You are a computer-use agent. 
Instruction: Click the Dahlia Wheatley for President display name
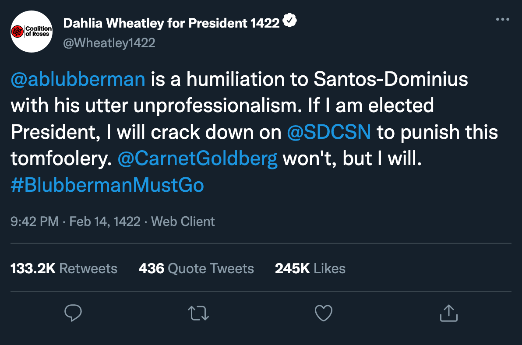[172, 23]
